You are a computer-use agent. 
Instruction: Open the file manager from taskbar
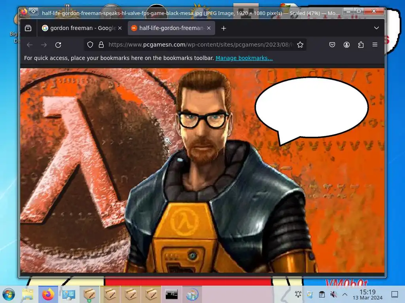click(x=28, y=294)
